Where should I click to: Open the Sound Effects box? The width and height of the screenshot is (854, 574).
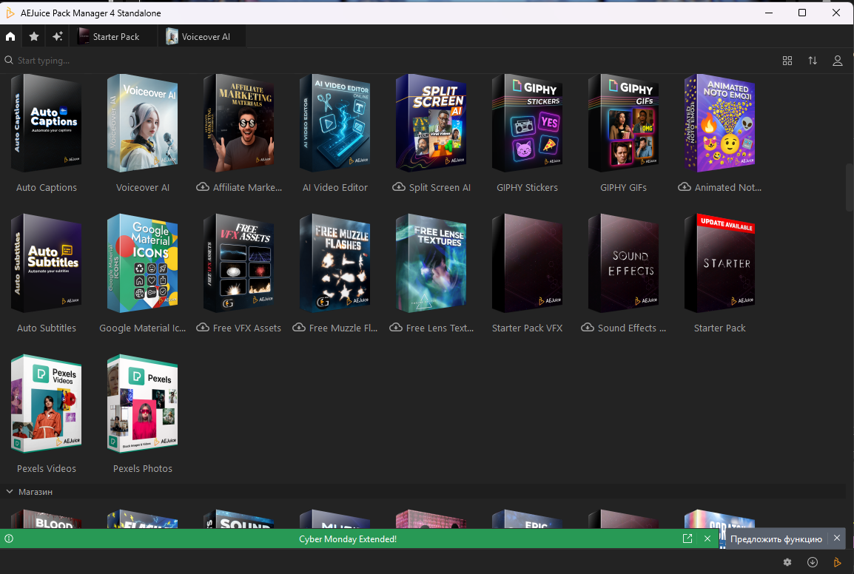624,263
